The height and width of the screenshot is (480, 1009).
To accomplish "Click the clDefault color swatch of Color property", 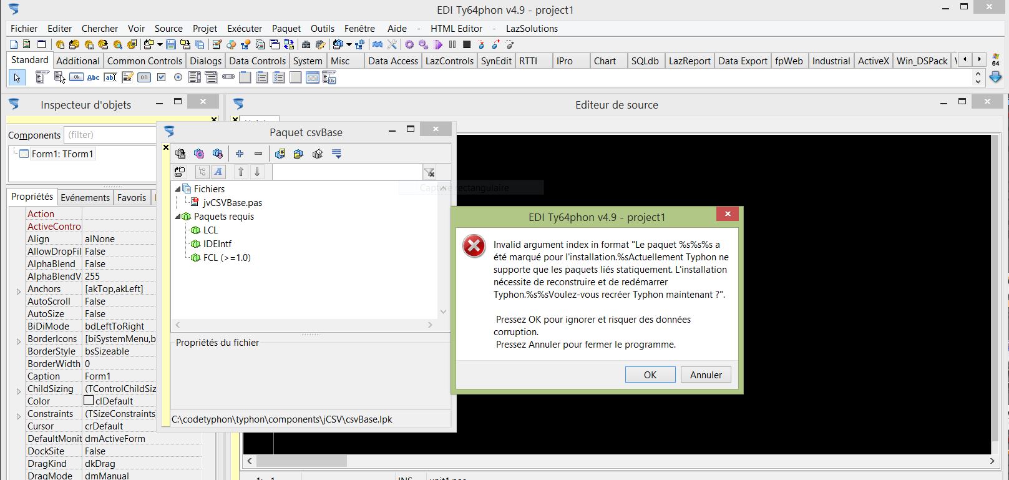I will (x=89, y=401).
